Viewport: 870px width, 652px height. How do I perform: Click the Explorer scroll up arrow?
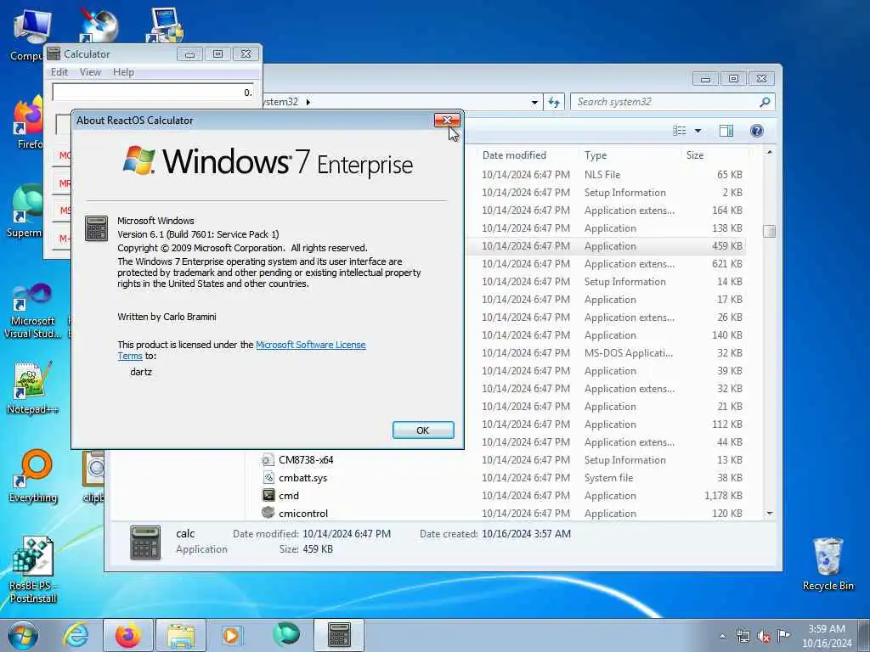(x=769, y=152)
